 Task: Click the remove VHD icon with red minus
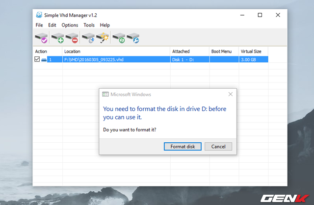(x=72, y=38)
